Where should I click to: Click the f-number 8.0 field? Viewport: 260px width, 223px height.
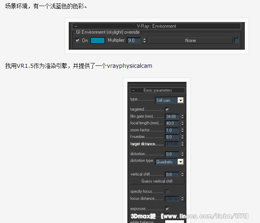(172, 137)
